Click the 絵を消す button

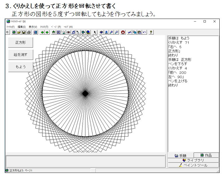click(x=21, y=55)
